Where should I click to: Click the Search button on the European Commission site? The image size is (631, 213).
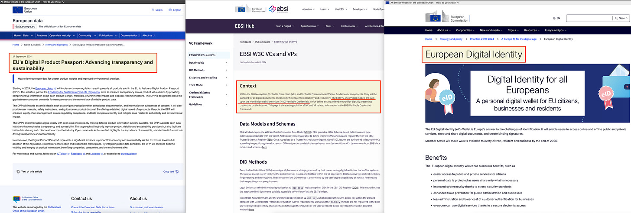621,18
